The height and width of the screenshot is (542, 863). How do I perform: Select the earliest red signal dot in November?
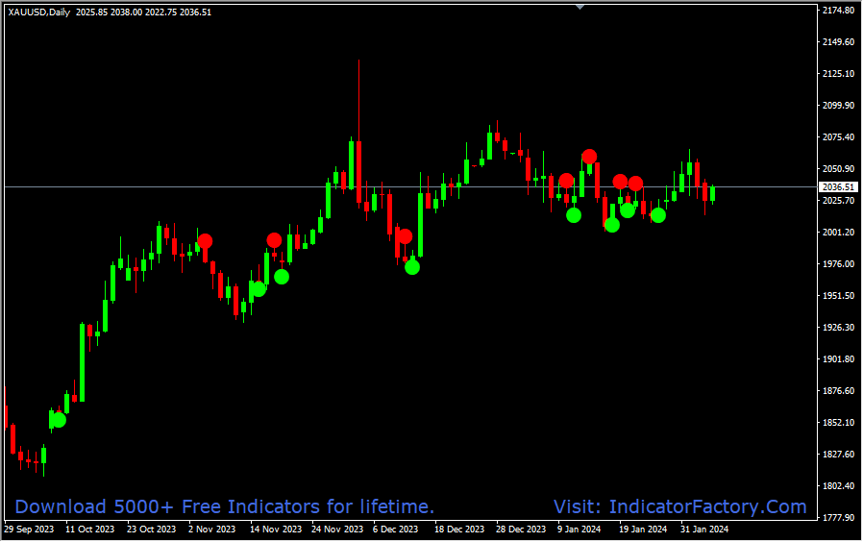pos(205,241)
